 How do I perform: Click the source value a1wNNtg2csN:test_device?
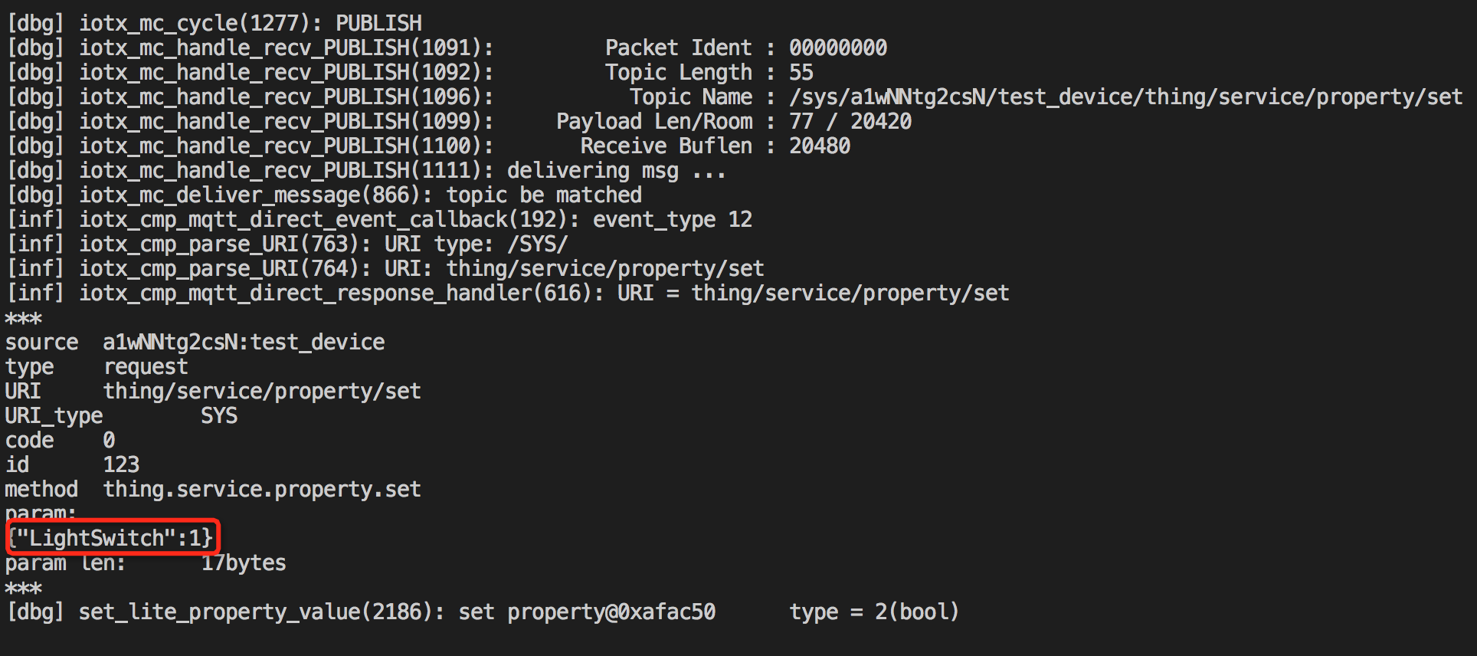point(244,342)
